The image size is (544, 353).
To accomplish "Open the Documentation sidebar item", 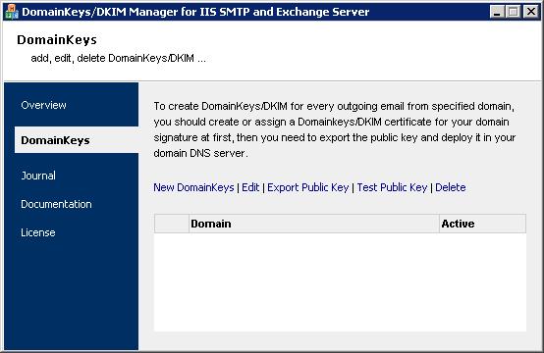I will (x=56, y=204).
